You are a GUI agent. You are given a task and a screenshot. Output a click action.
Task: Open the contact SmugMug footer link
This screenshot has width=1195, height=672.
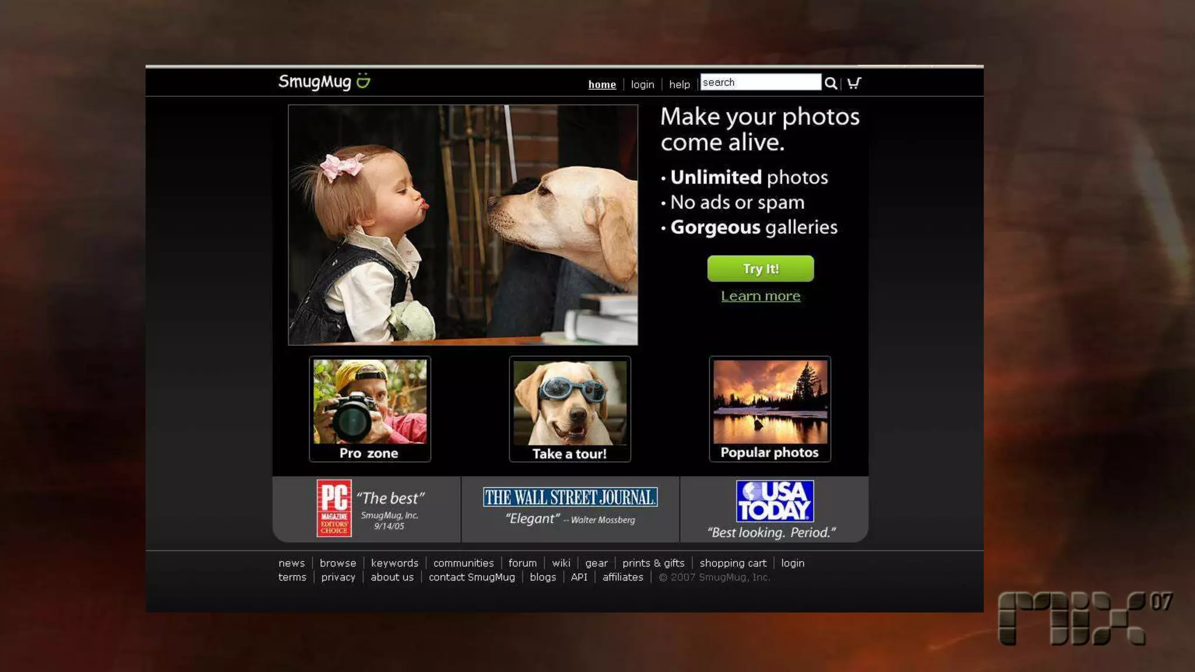471,577
